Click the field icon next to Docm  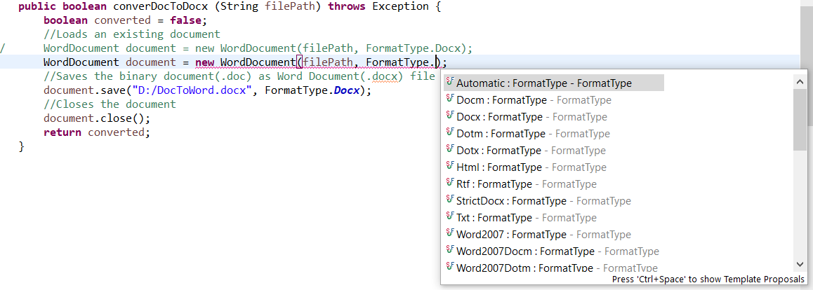coord(450,99)
